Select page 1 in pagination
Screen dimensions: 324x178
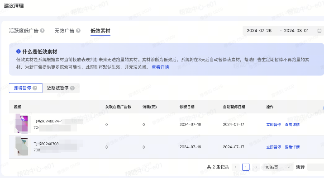click(246, 167)
